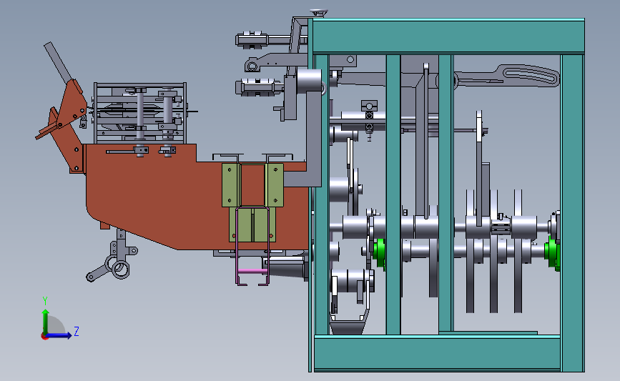Select the ring-shaped link under the brown housing
The image size is (620, 381).
[121, 269]
